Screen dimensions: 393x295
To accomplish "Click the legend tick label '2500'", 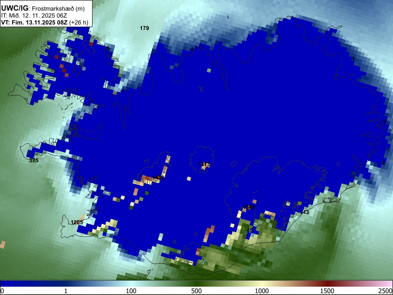I will pyautogui.click(x=386, y=291).
